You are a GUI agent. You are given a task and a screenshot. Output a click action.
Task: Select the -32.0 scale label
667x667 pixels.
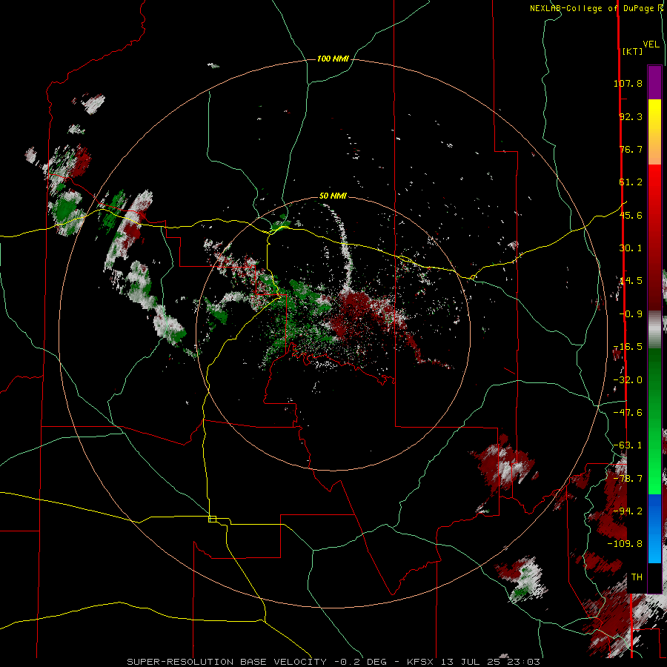pyautogui.click(x=628, y=380)
